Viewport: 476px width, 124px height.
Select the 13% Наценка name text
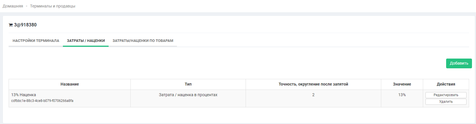point(24,95)
